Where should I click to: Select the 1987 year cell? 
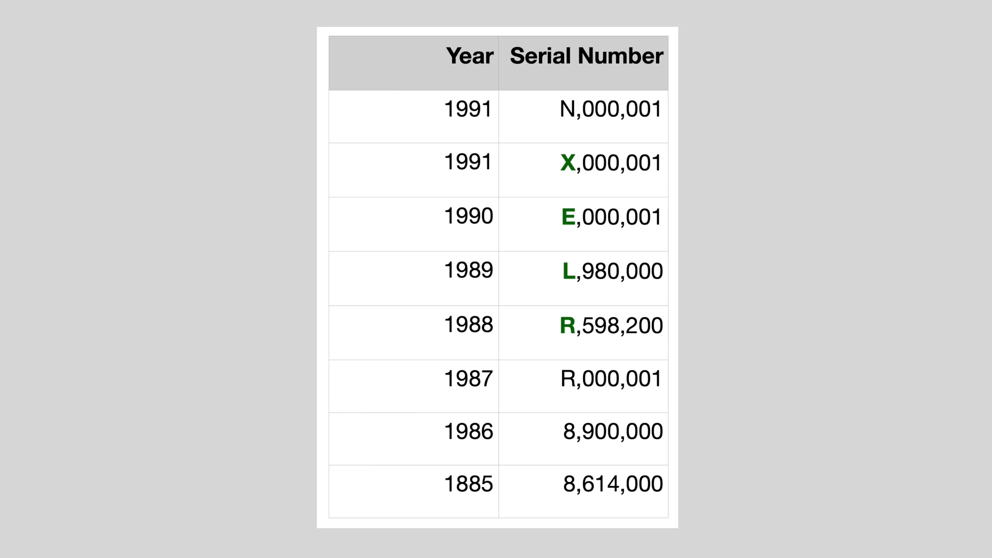coord(414,386)
